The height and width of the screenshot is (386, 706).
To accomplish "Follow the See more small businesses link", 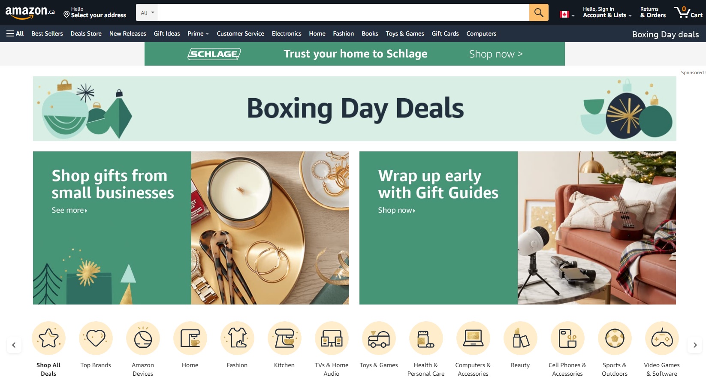I will tap(69, 210).
